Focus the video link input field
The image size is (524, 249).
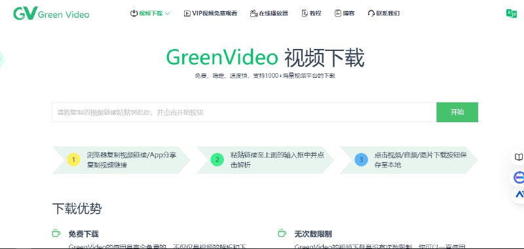tap(244, 112)
